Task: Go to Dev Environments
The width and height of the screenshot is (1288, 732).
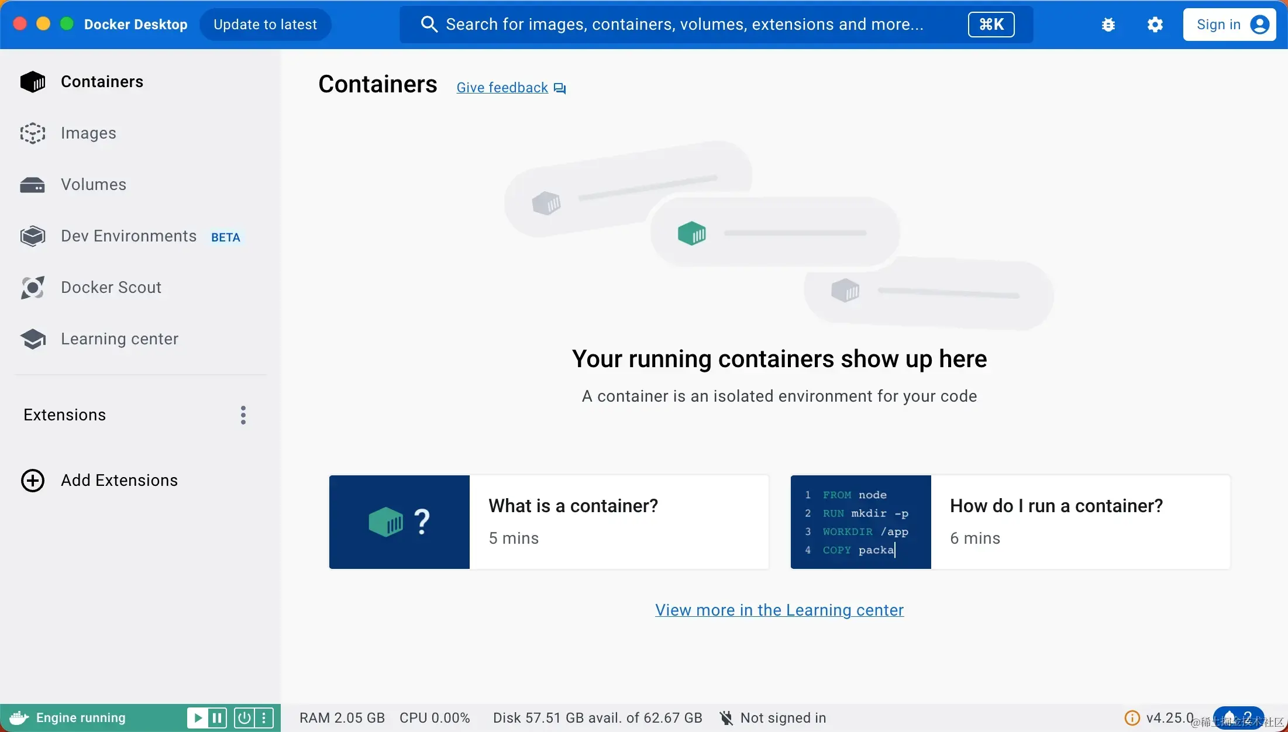Action: [x=128, y=236]
